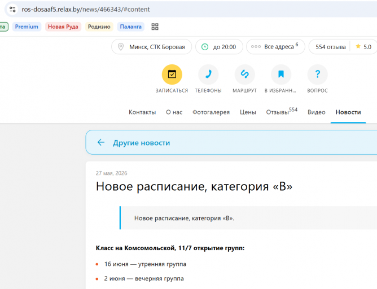Image resolution: width=377 pixels, height=289 pixels.
Task: Click the tab groups grid icon
Action: 155,27
